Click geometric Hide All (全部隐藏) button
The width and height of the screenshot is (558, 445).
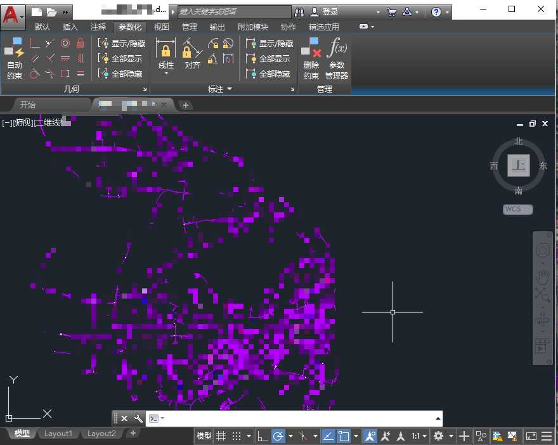pos(120,74)
